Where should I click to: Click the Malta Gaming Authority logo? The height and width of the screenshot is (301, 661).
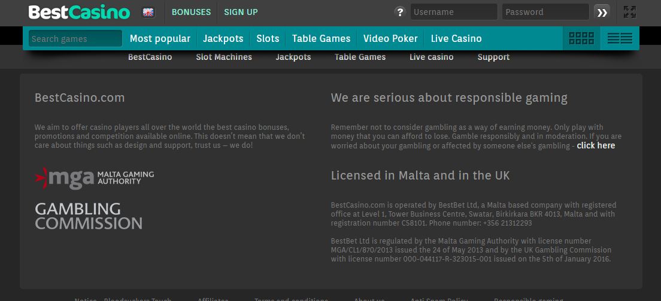pos(95,178)
